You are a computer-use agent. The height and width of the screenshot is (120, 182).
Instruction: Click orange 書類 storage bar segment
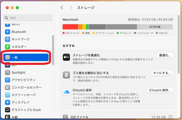(80, 27)
